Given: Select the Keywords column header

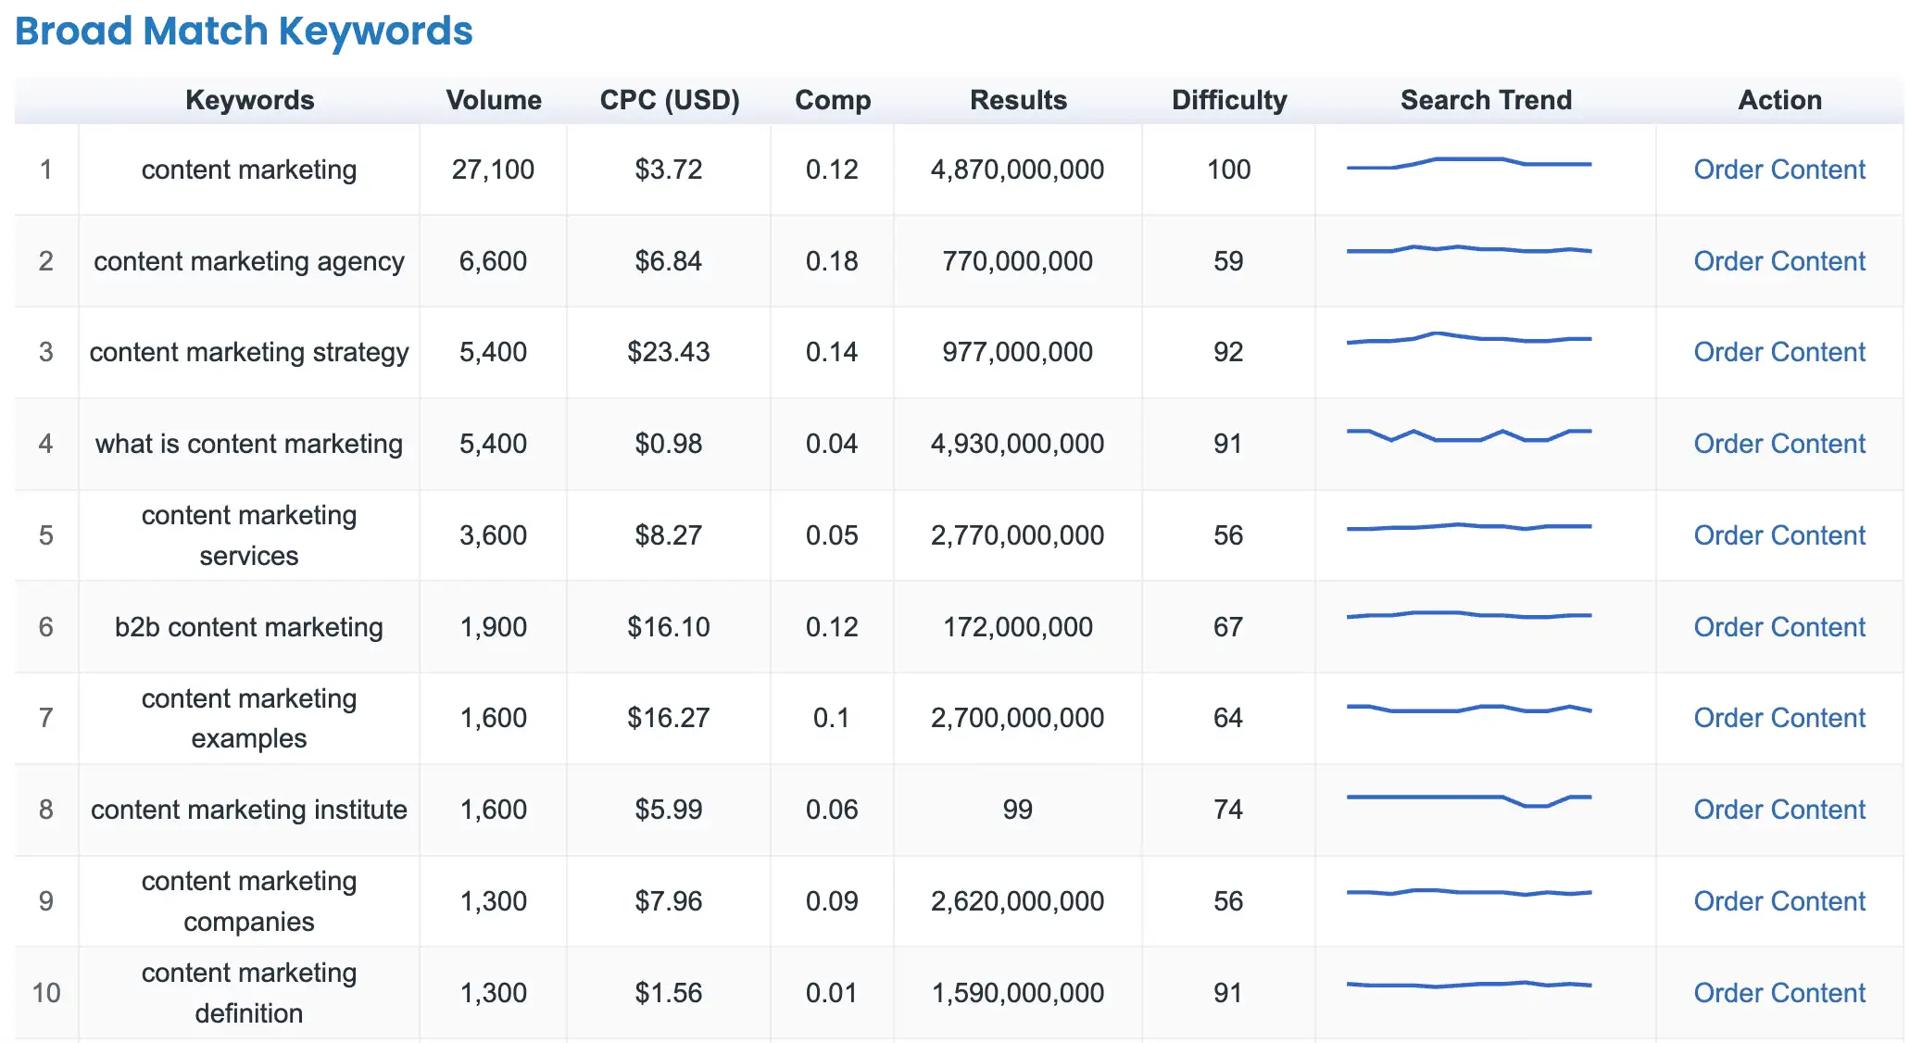Looking at the screenshot, I should [250, 100].
